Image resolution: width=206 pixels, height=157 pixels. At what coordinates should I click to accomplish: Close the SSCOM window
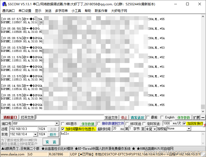(200, 4)
